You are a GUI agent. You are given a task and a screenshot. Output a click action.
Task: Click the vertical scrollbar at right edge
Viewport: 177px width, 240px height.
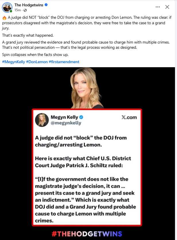(x=176, y=120)
